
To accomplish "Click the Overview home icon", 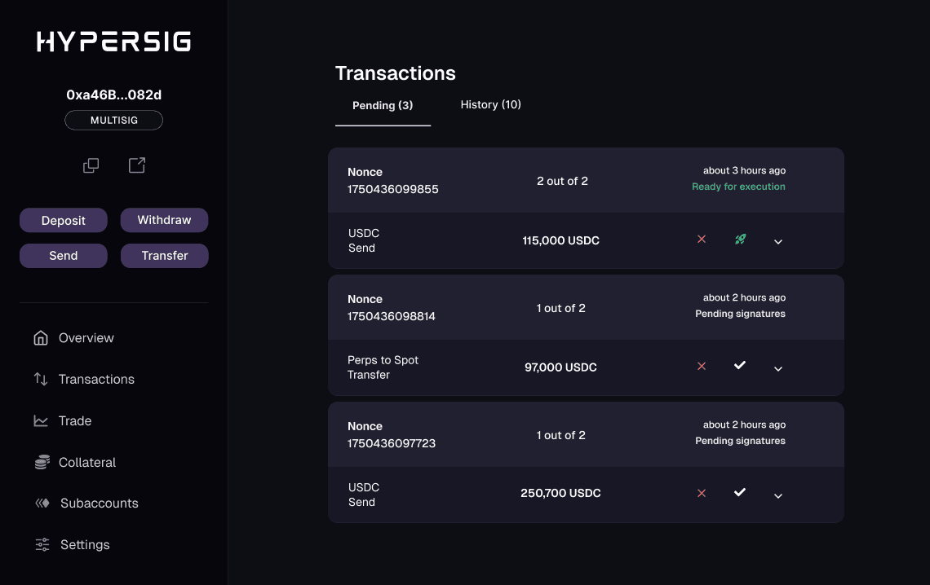I will click(x=41, y=337).
